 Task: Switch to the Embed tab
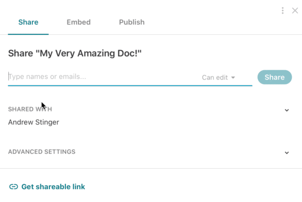pos(79,22)
